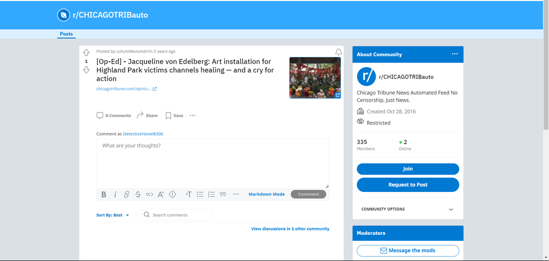Screen dimensions: 549x261
Task: Expand Community Options section
Action: coord(407,209)
